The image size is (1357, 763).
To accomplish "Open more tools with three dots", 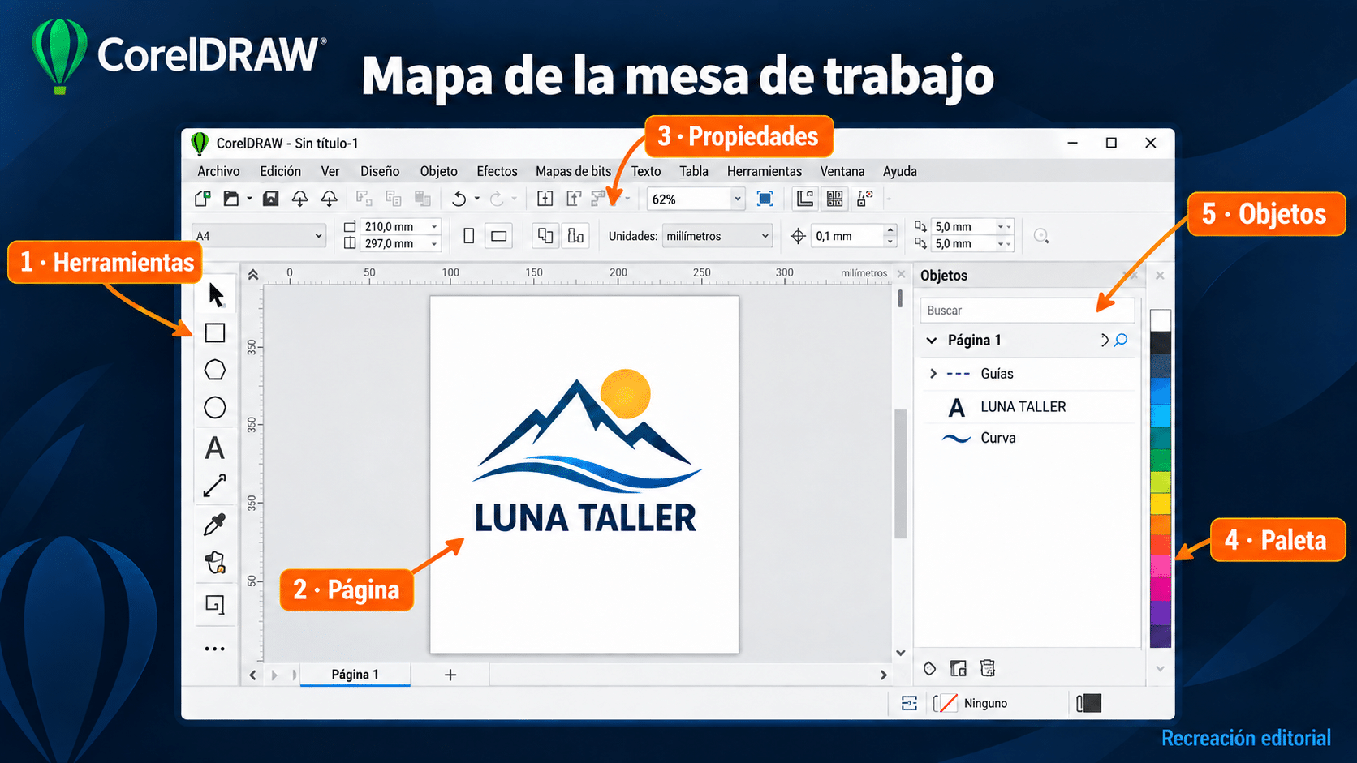I will [214, 649].
